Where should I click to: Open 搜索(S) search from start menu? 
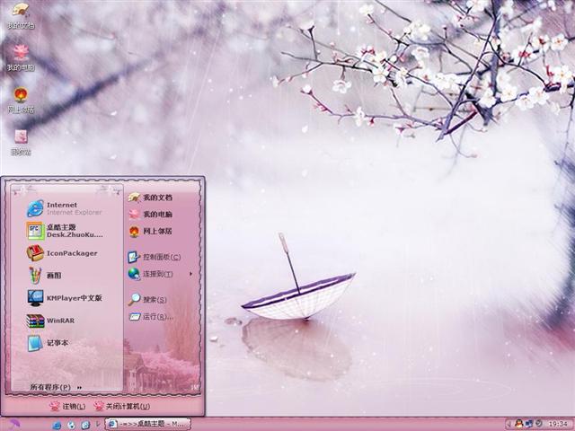click(x=147, y=299)
